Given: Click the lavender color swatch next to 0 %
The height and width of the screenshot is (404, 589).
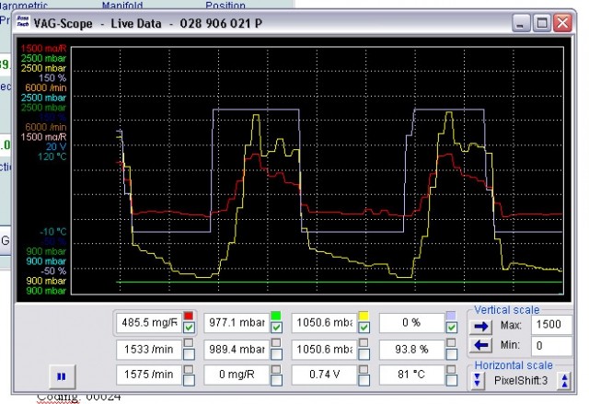Looking at the screenshot, I should click(x=452, y=316).
